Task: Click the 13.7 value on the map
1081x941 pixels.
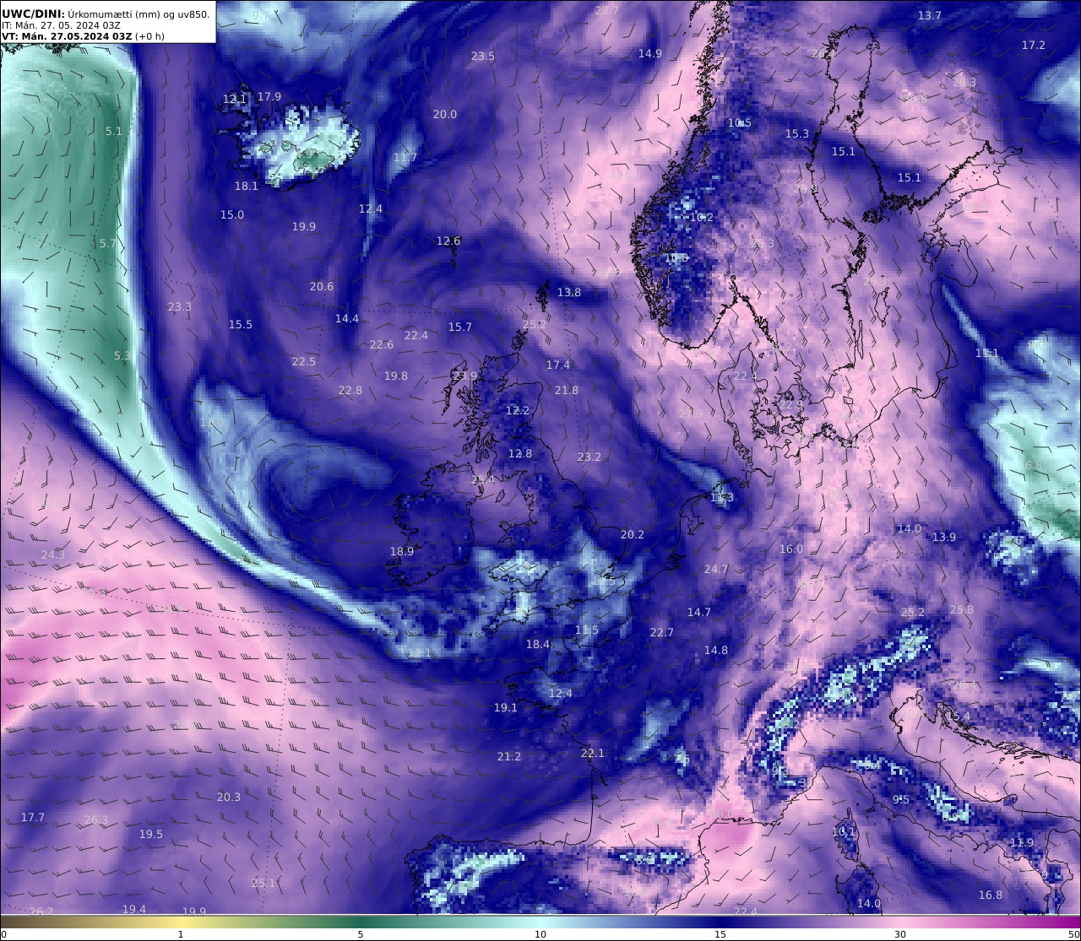Action: (930, 15)
